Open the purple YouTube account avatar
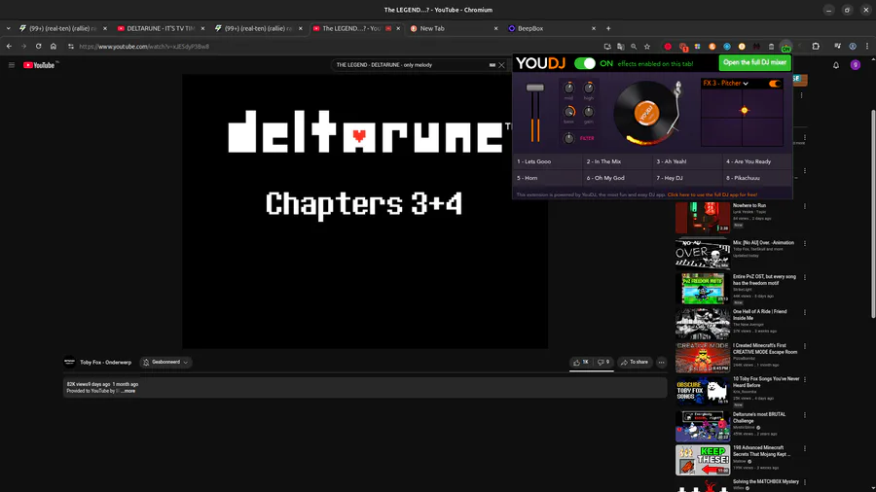876x492 pixels. 855,65
